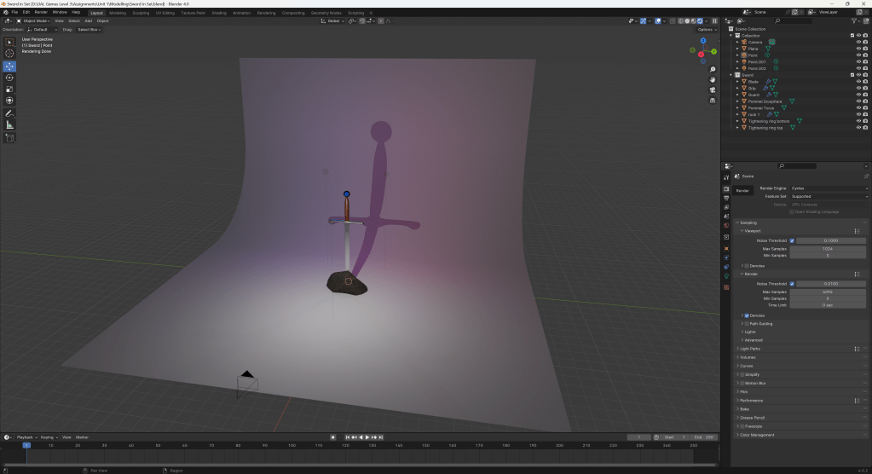This screenshot has height=474, width=872.
Task: Pick the Annotate tool
Action: [x=10, y=113]
